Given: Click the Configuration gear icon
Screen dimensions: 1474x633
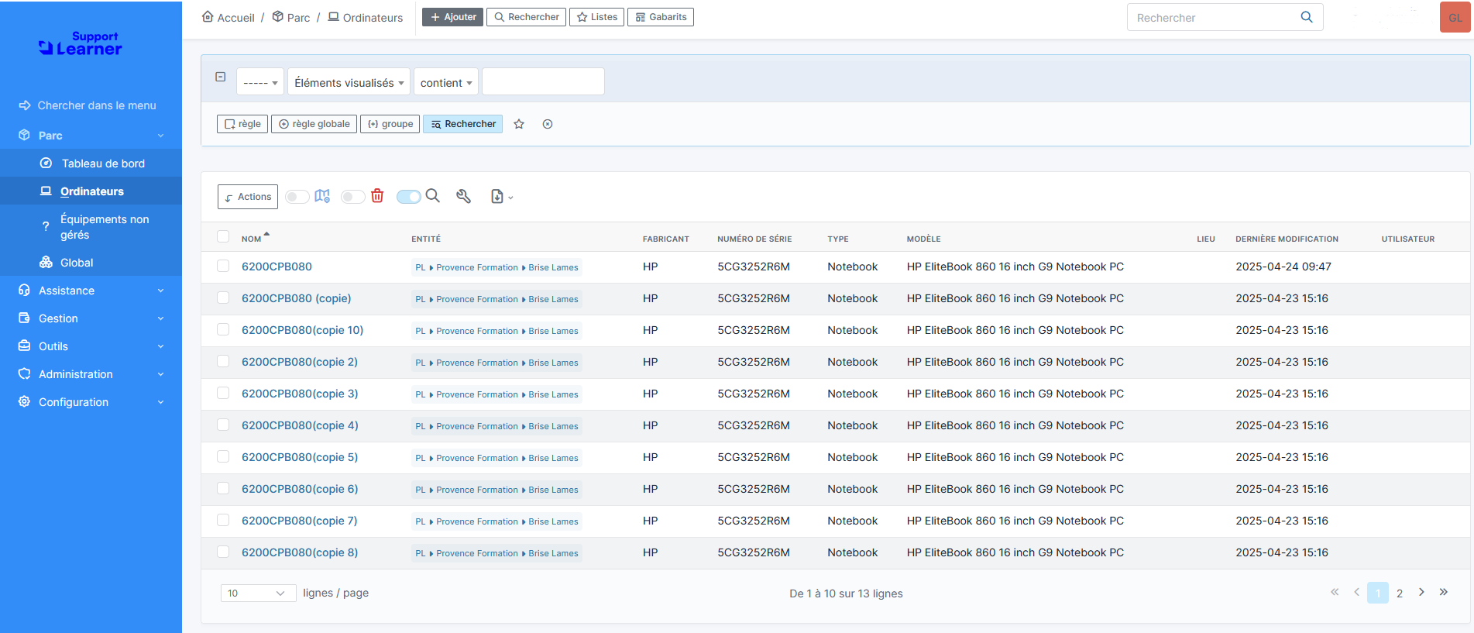Looking at the screenshot, I should (x=25, y=402).
